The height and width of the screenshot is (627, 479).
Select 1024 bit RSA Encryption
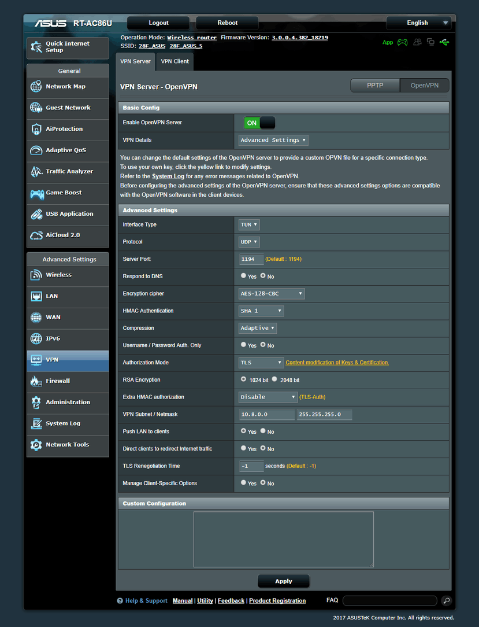pyautogui.click(x=243, y=379)
